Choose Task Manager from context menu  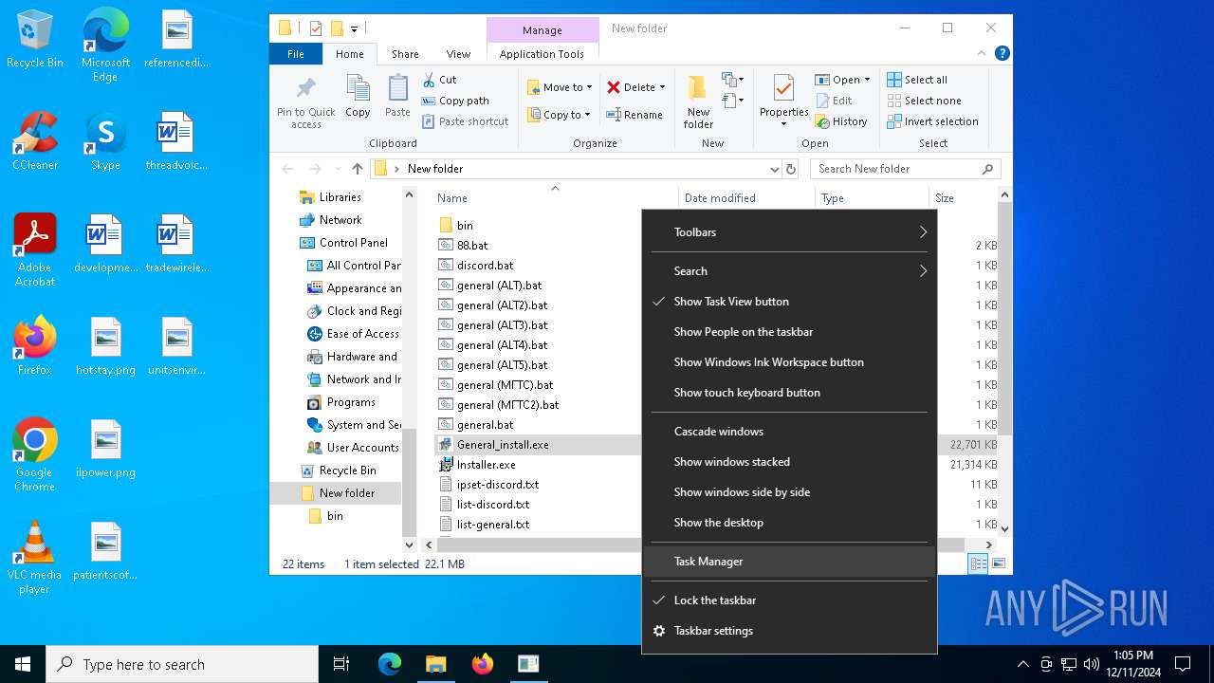pyautogui.click(x=789, y=562)
